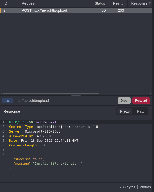The height and width of the screenshot is (192, 154).
Task: Click the Res… column header
Action: (118, 3)
